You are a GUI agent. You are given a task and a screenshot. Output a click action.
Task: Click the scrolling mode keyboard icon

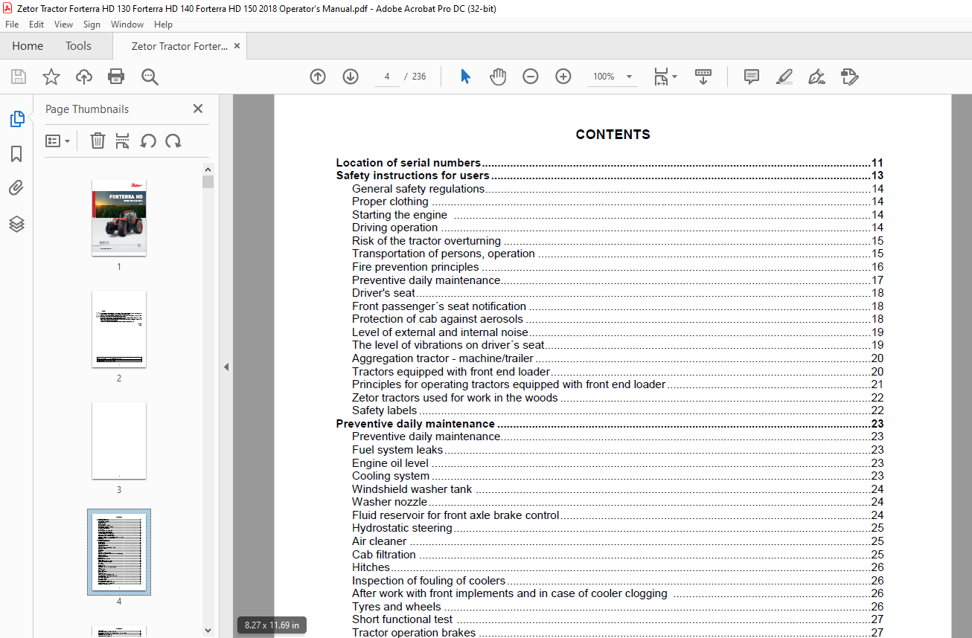point(703,77)
